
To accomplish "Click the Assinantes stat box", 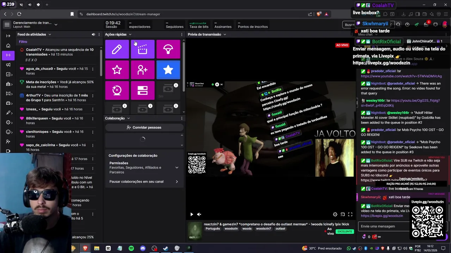I will 223,25.
